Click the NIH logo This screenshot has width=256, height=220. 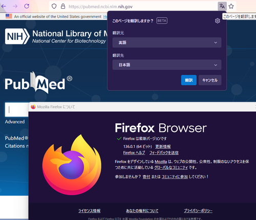click(17, 36)
